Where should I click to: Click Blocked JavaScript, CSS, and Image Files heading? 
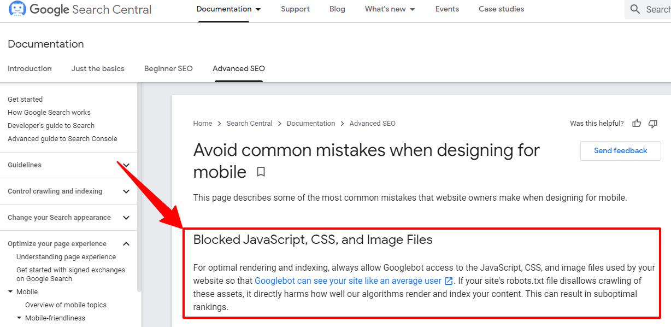pyautogui.click(x=313, y=240)
